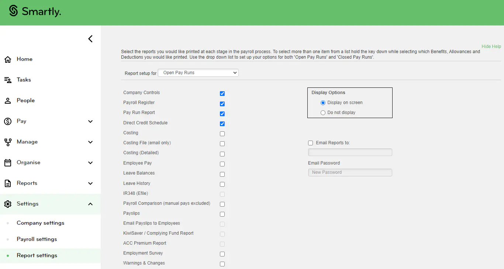504x269 pixels.
Task: Click the Smartly logo
Action: click(34, 12)
